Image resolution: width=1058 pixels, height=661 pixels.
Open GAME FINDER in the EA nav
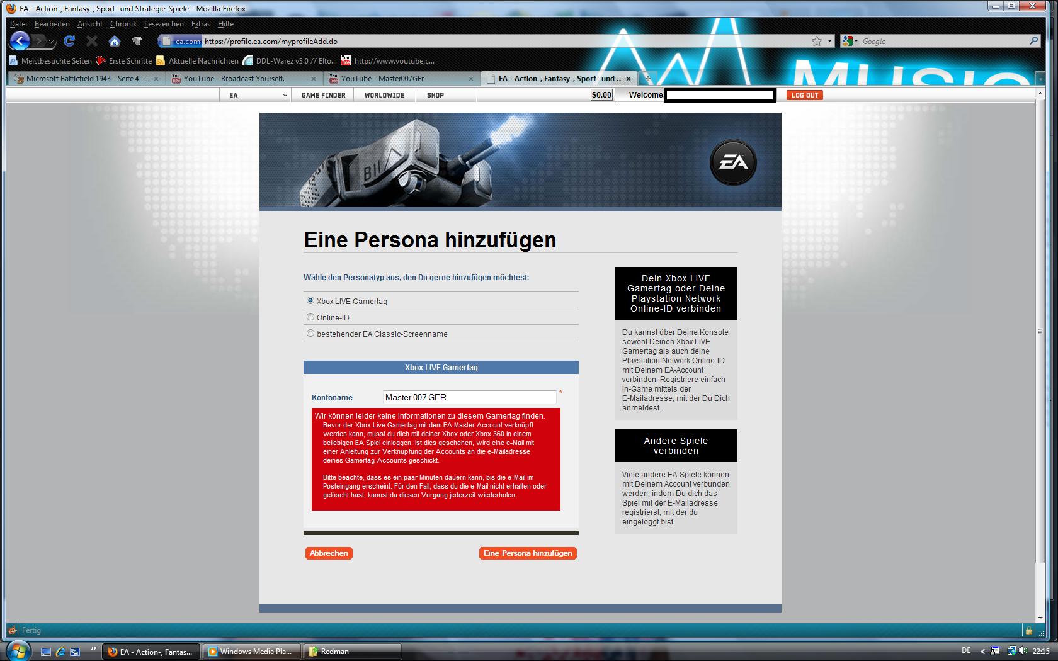coord(323,95)
